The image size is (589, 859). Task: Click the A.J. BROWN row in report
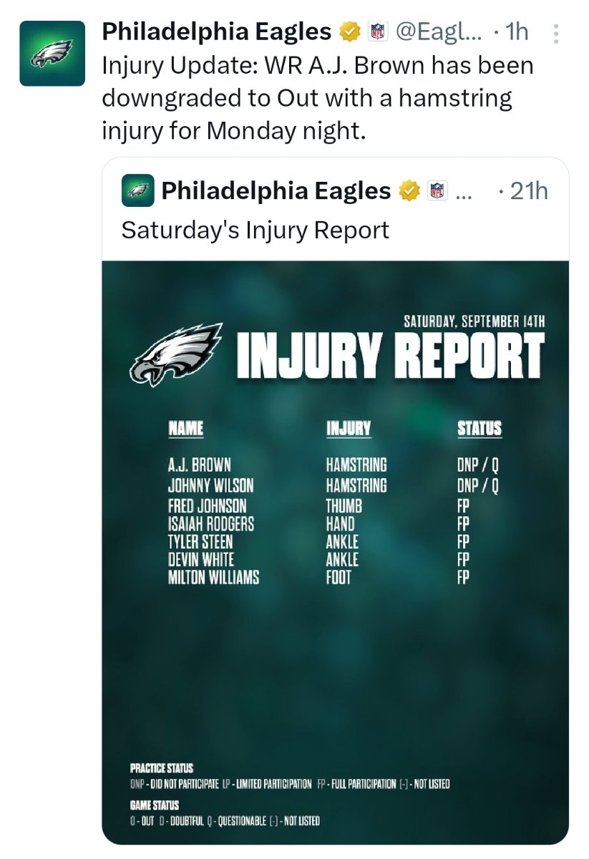(x=199, y=465)
